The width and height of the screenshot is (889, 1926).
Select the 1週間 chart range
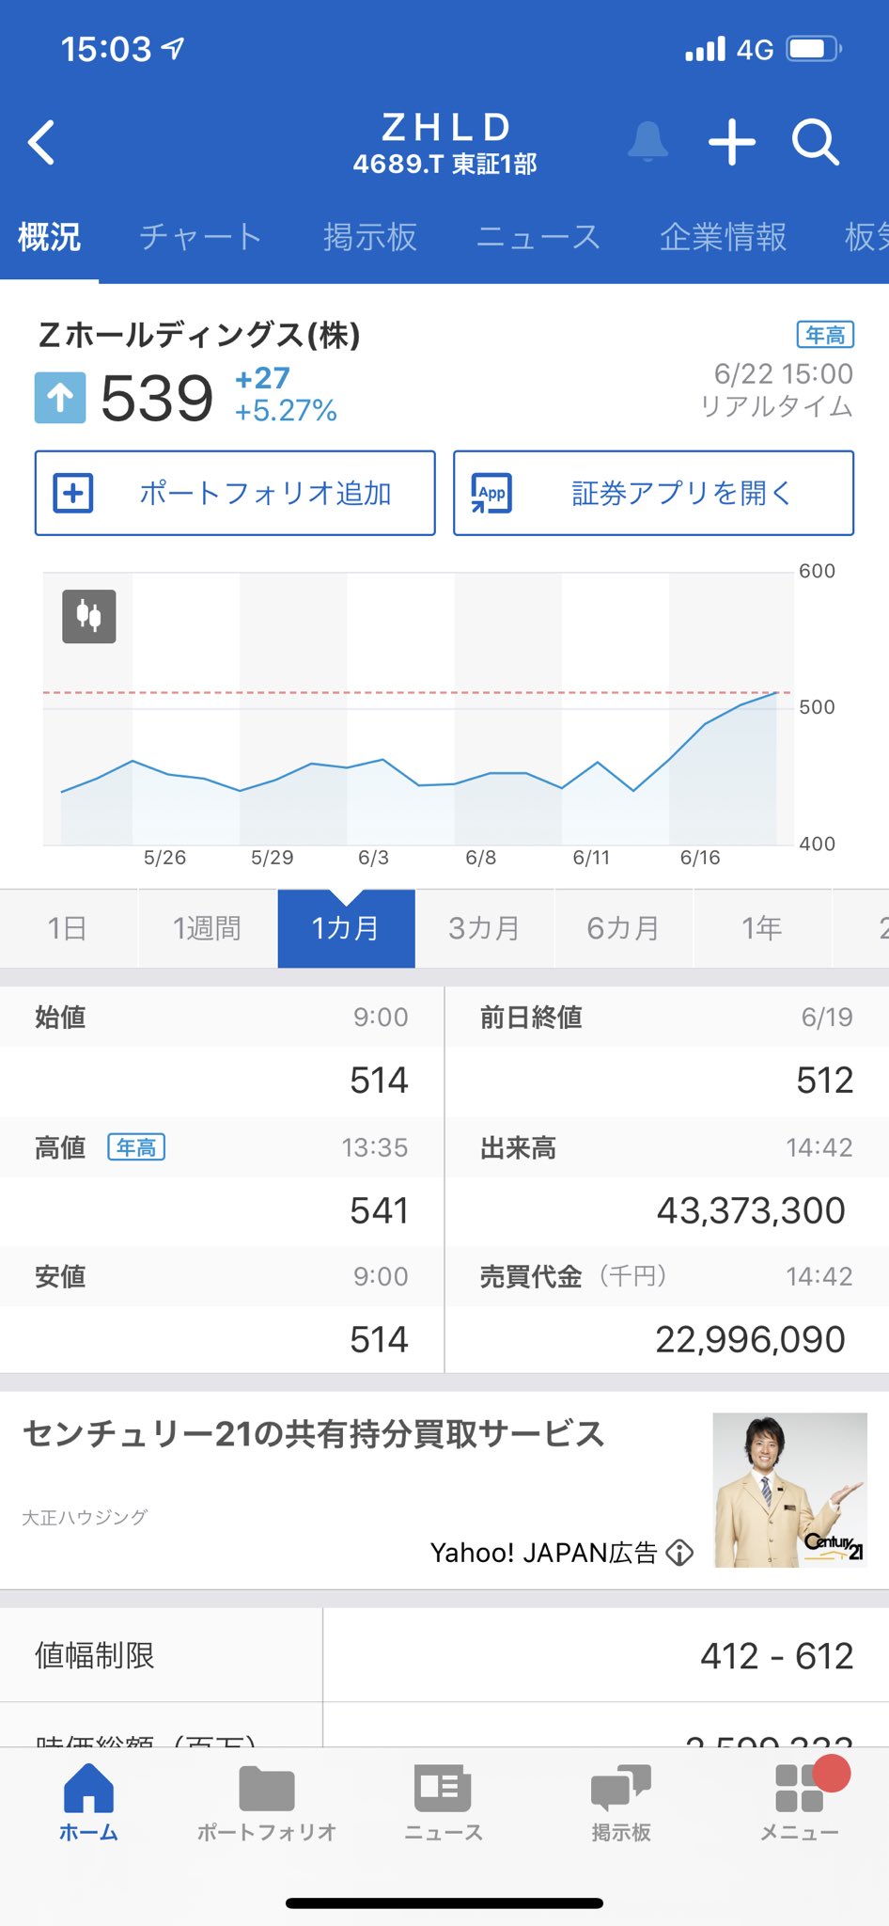(x=208, y=928)
